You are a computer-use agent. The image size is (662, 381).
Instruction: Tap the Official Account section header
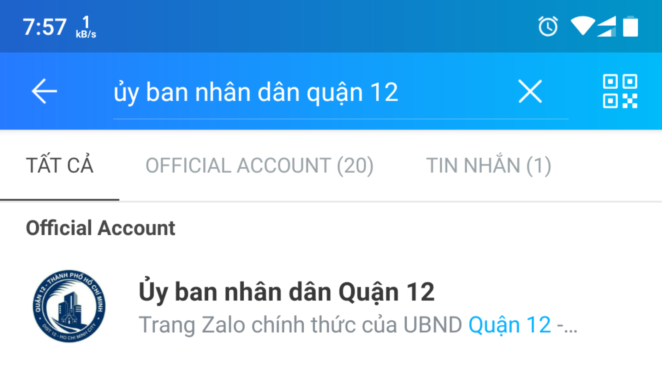click(x=101, y=228)
